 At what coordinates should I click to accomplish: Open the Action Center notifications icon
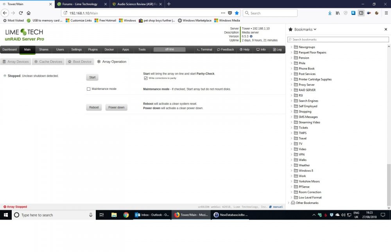pos(383,215)
